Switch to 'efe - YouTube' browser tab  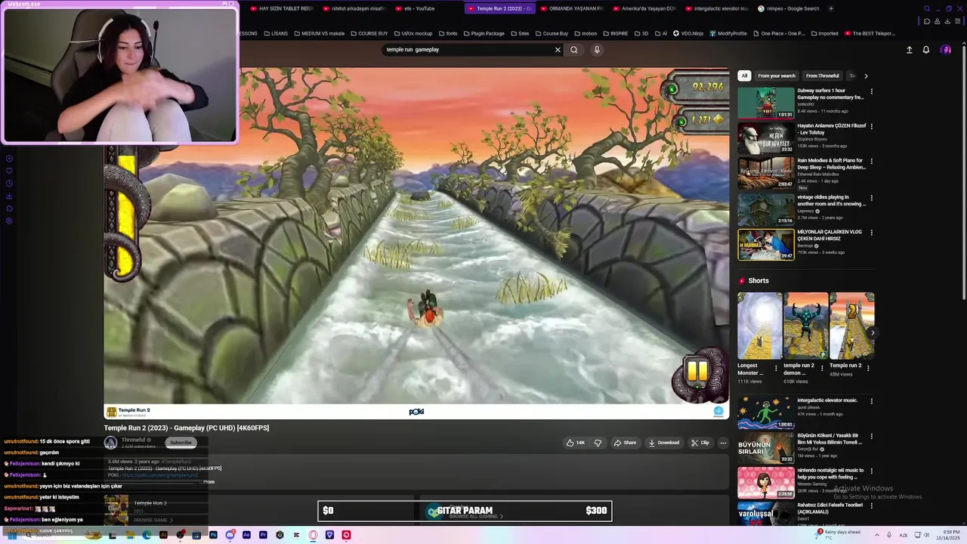point(419,8)
